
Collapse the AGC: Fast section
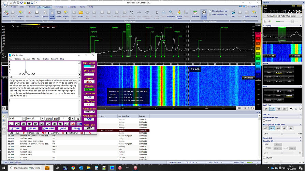[300, 105]
